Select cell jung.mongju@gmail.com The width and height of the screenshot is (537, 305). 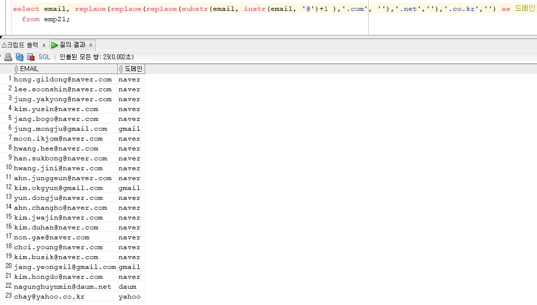[65, 129]
